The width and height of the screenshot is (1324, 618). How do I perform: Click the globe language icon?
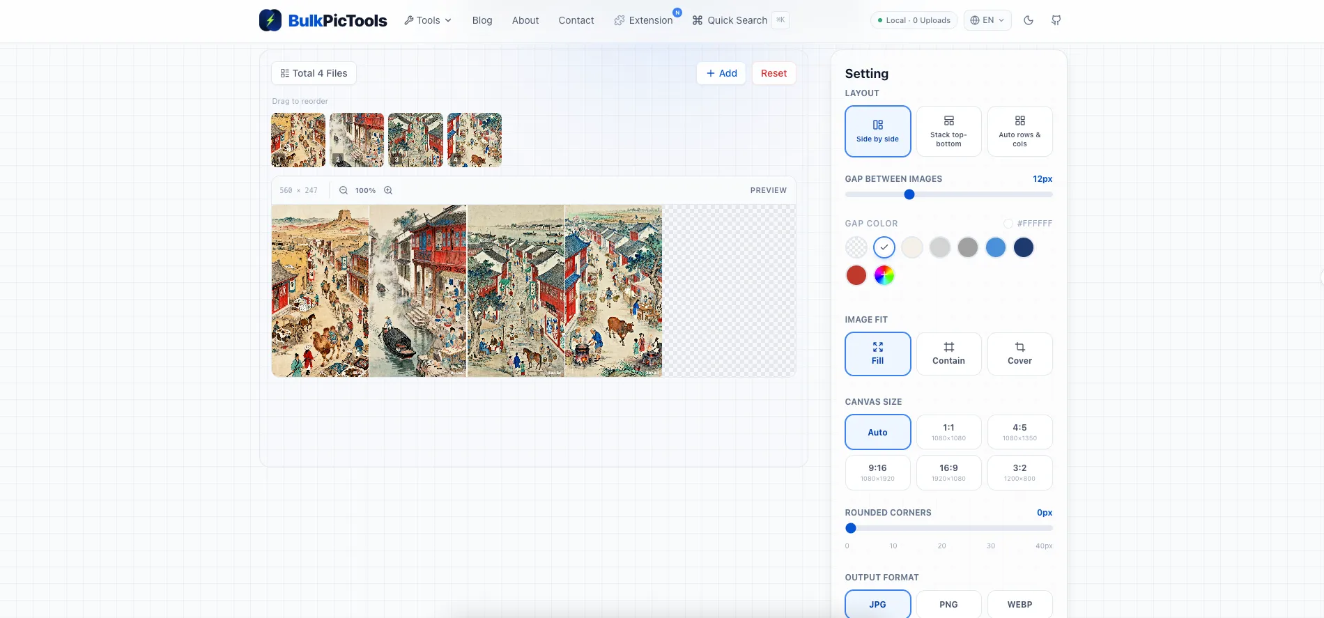point(975,20)
